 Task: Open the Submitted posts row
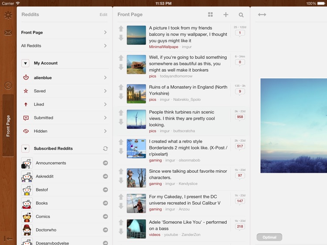[65, 118]
